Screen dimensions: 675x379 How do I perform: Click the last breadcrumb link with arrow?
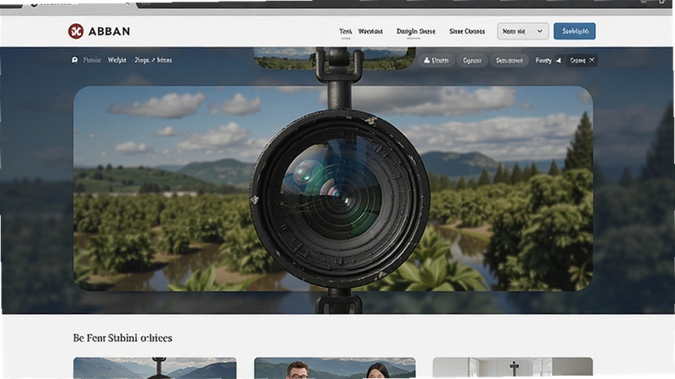pos(154,60)
